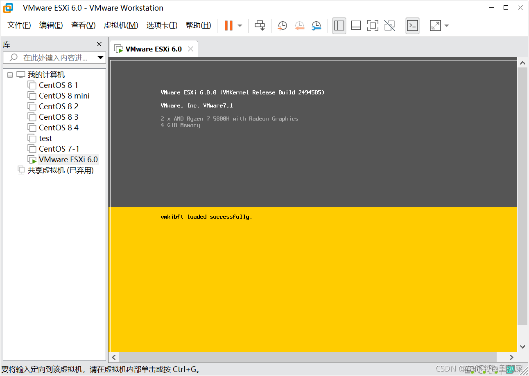Select the test virtual machine

[x=45, y=138]
